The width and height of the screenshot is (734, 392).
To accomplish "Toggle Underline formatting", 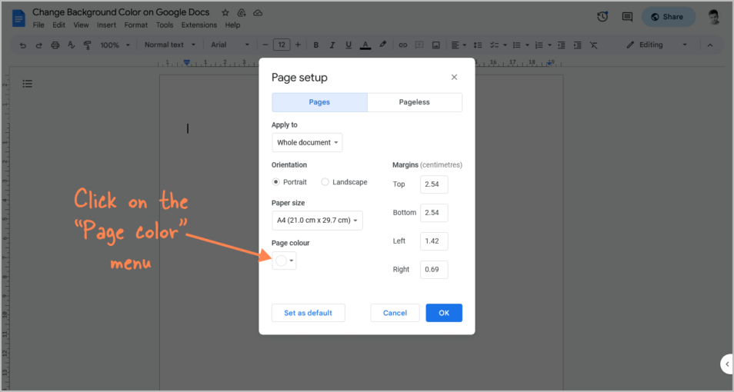I will (349, 45).
